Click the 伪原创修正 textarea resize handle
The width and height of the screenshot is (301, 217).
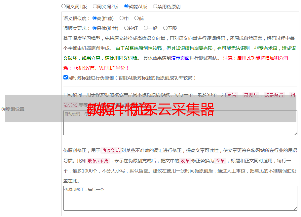pyautogui.click(x=295, y=208)
